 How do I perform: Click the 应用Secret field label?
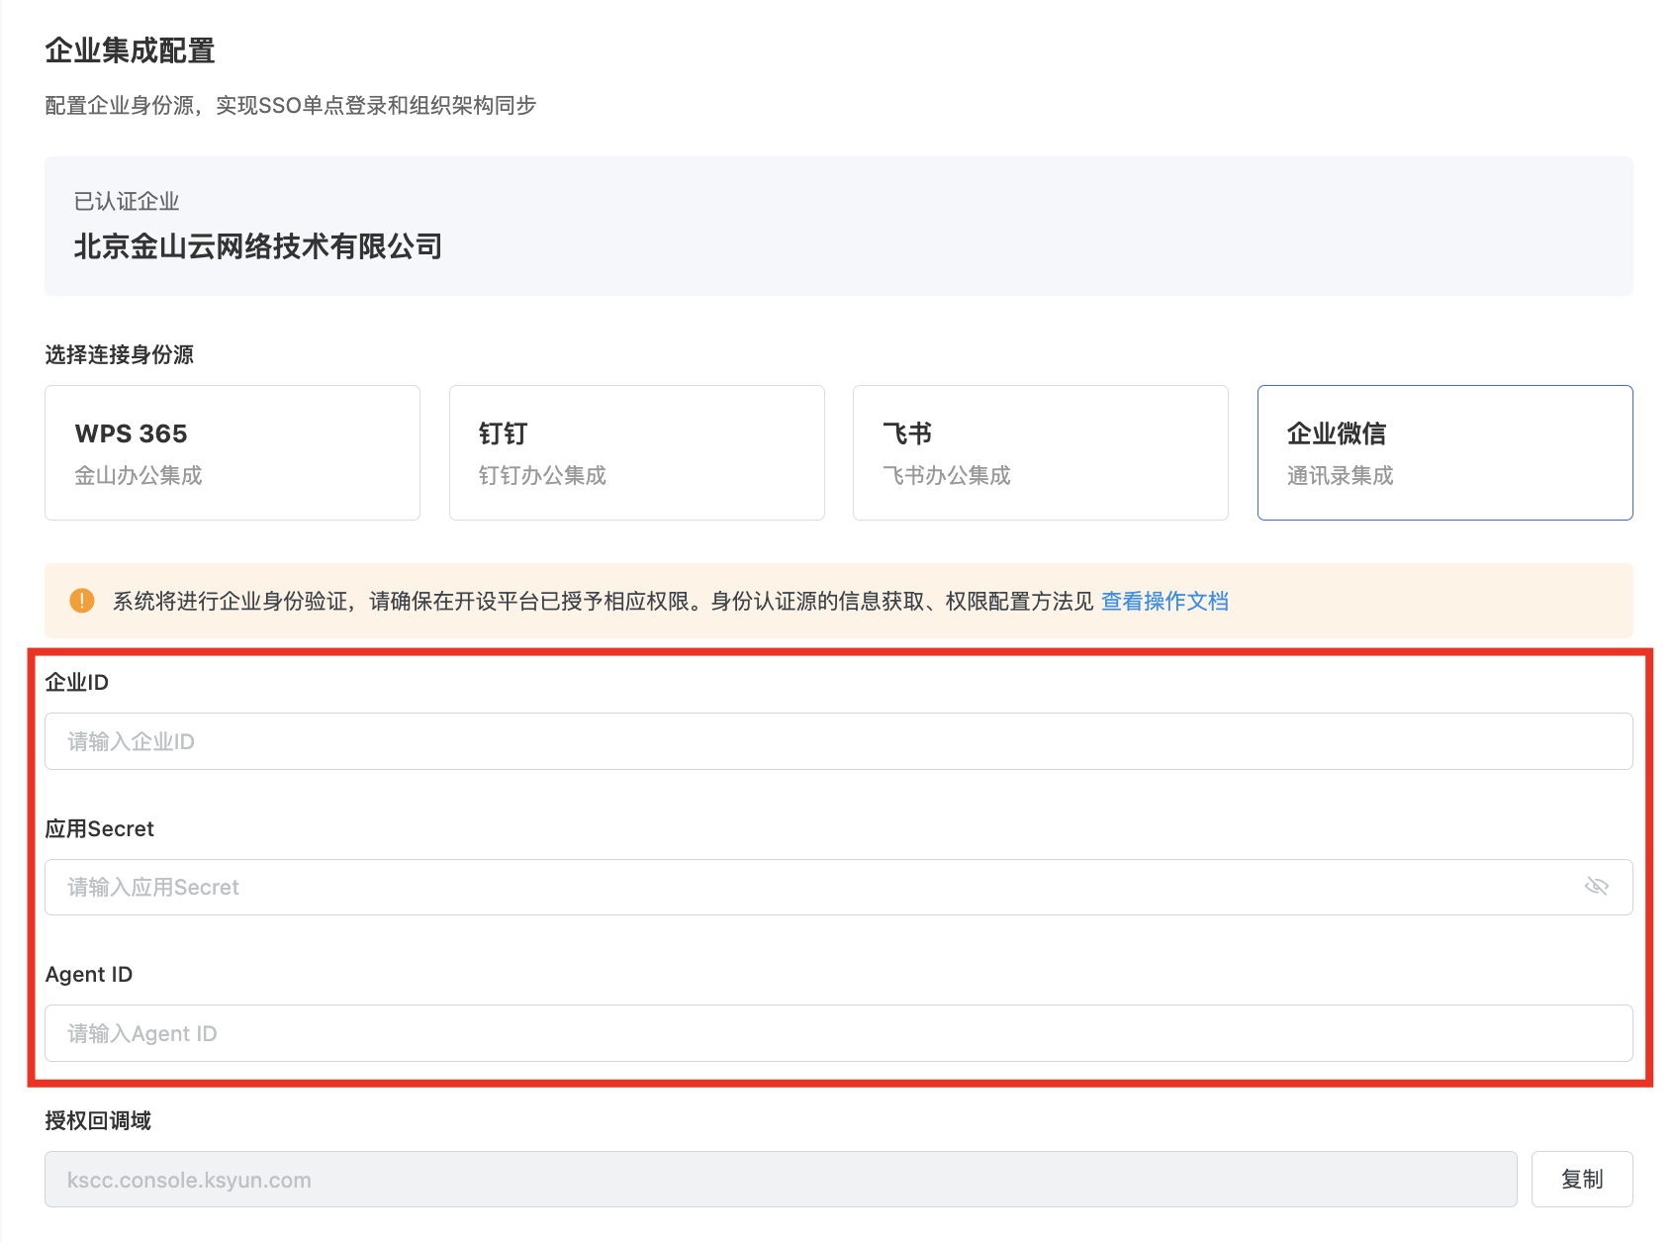100,828
